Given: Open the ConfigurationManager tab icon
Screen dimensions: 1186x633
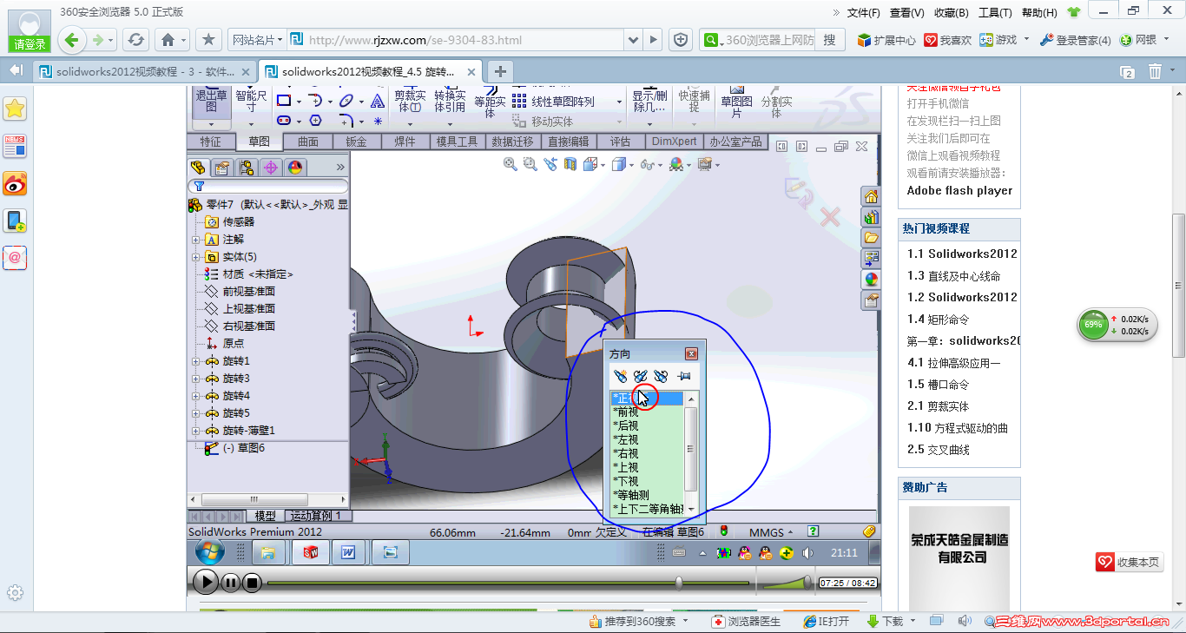Looking at the screenshot, I should [247, 167].
